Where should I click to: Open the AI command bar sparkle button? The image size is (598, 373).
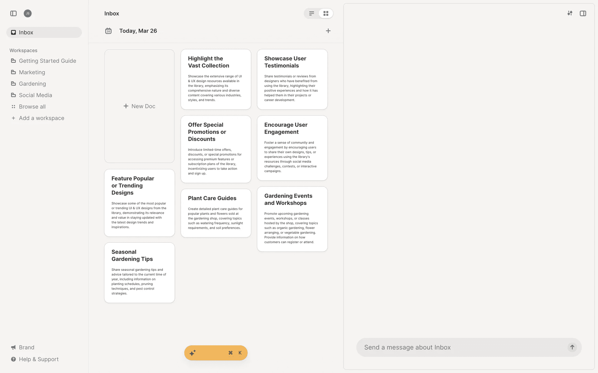193,353
